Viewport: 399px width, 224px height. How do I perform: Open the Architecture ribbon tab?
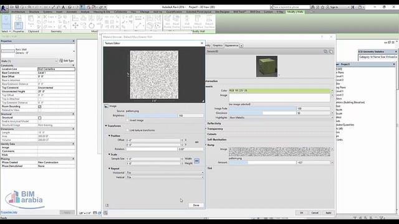tap(18, 12)
